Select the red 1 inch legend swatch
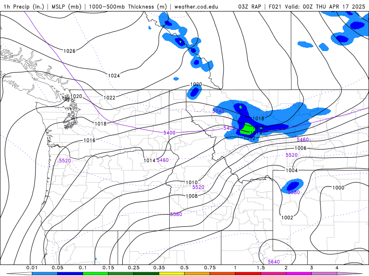 248,274
